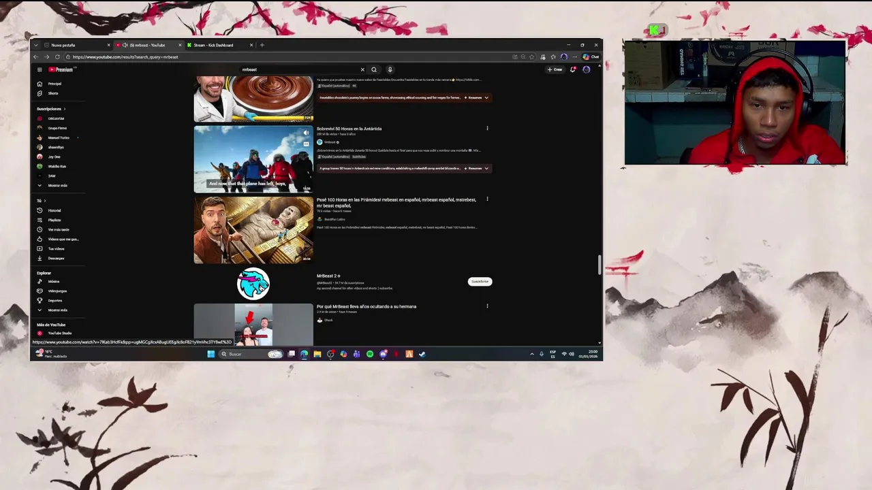The image size is (872, 490).
Task: Go back in browser history
Action: pyautogui.click(x=36, y=57)
